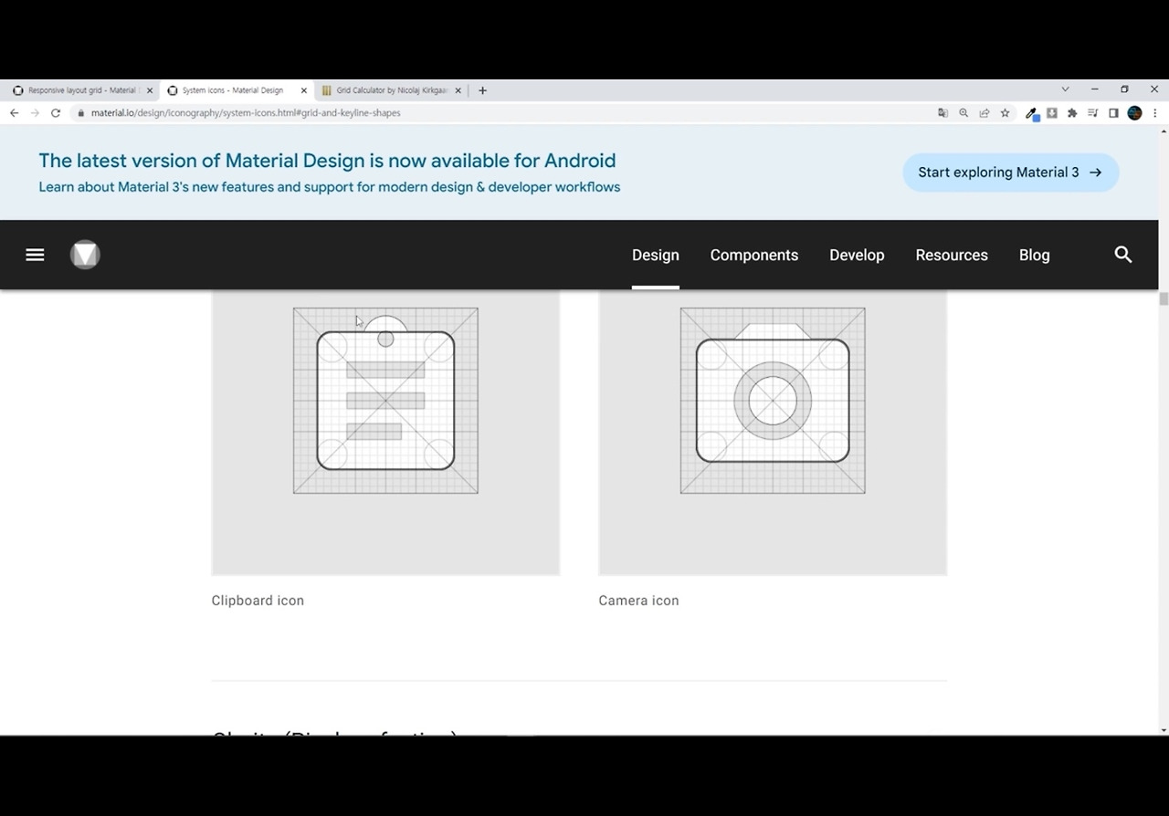Open the Chrome profile avatar
This screenshot has width=1169, height=816.
pos(1135,113)
